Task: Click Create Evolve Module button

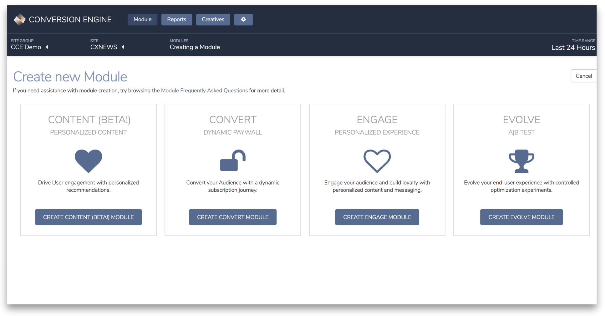Action: [521, 217]
